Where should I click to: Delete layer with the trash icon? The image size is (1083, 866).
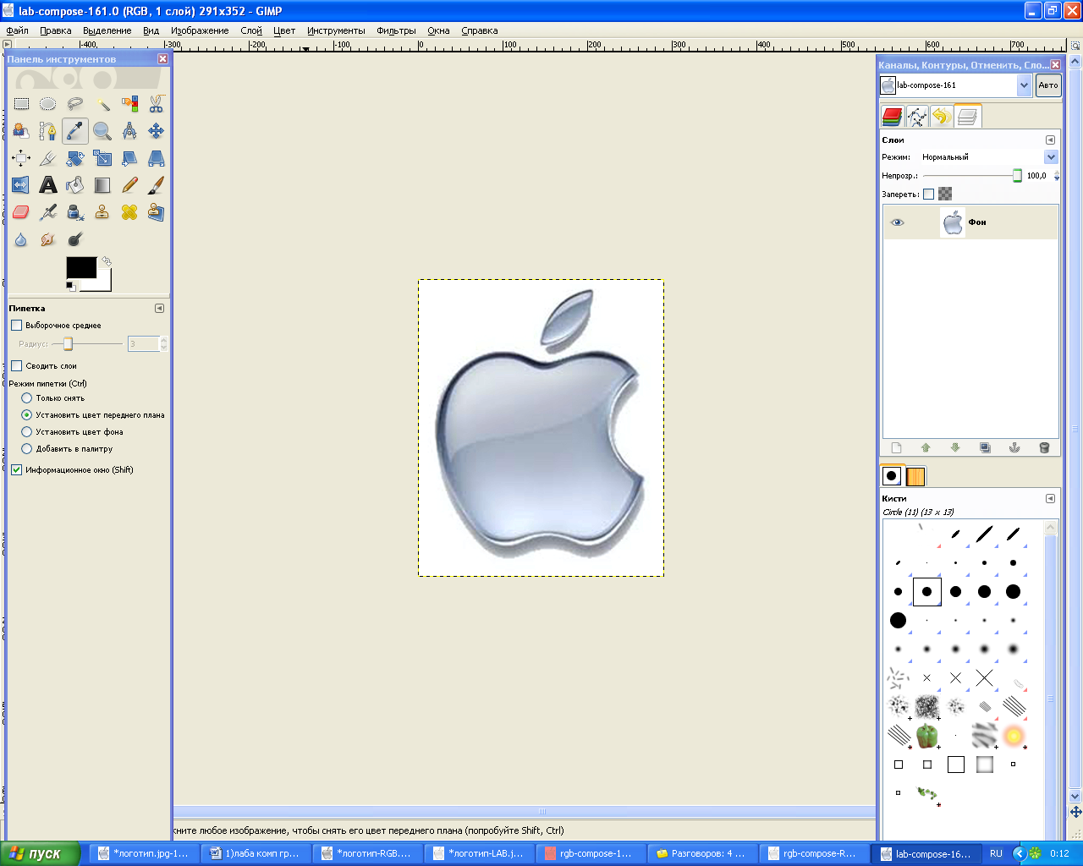[1044, 447]
